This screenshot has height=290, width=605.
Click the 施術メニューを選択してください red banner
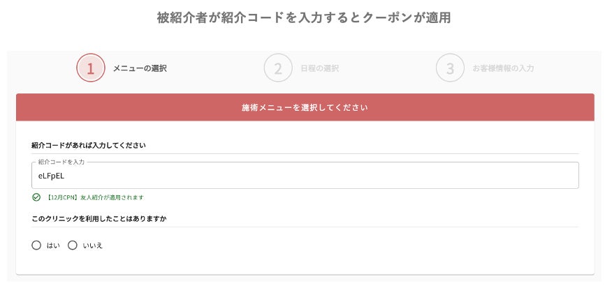(x=305, y=108)
